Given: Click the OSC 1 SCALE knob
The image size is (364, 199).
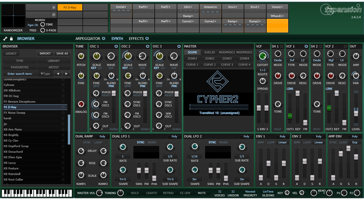Looking at the screenshot, I should [x=97, y=56].
